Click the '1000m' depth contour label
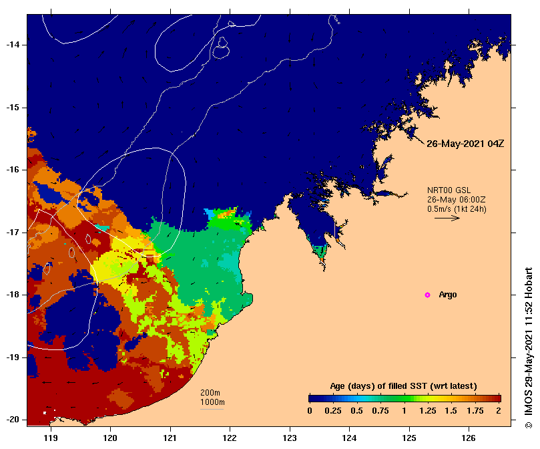 [212, 402]
